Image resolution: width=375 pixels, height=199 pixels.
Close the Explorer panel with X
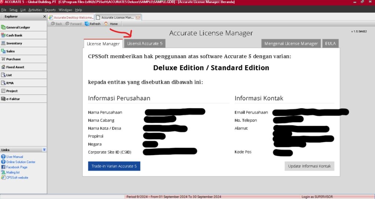44,16
